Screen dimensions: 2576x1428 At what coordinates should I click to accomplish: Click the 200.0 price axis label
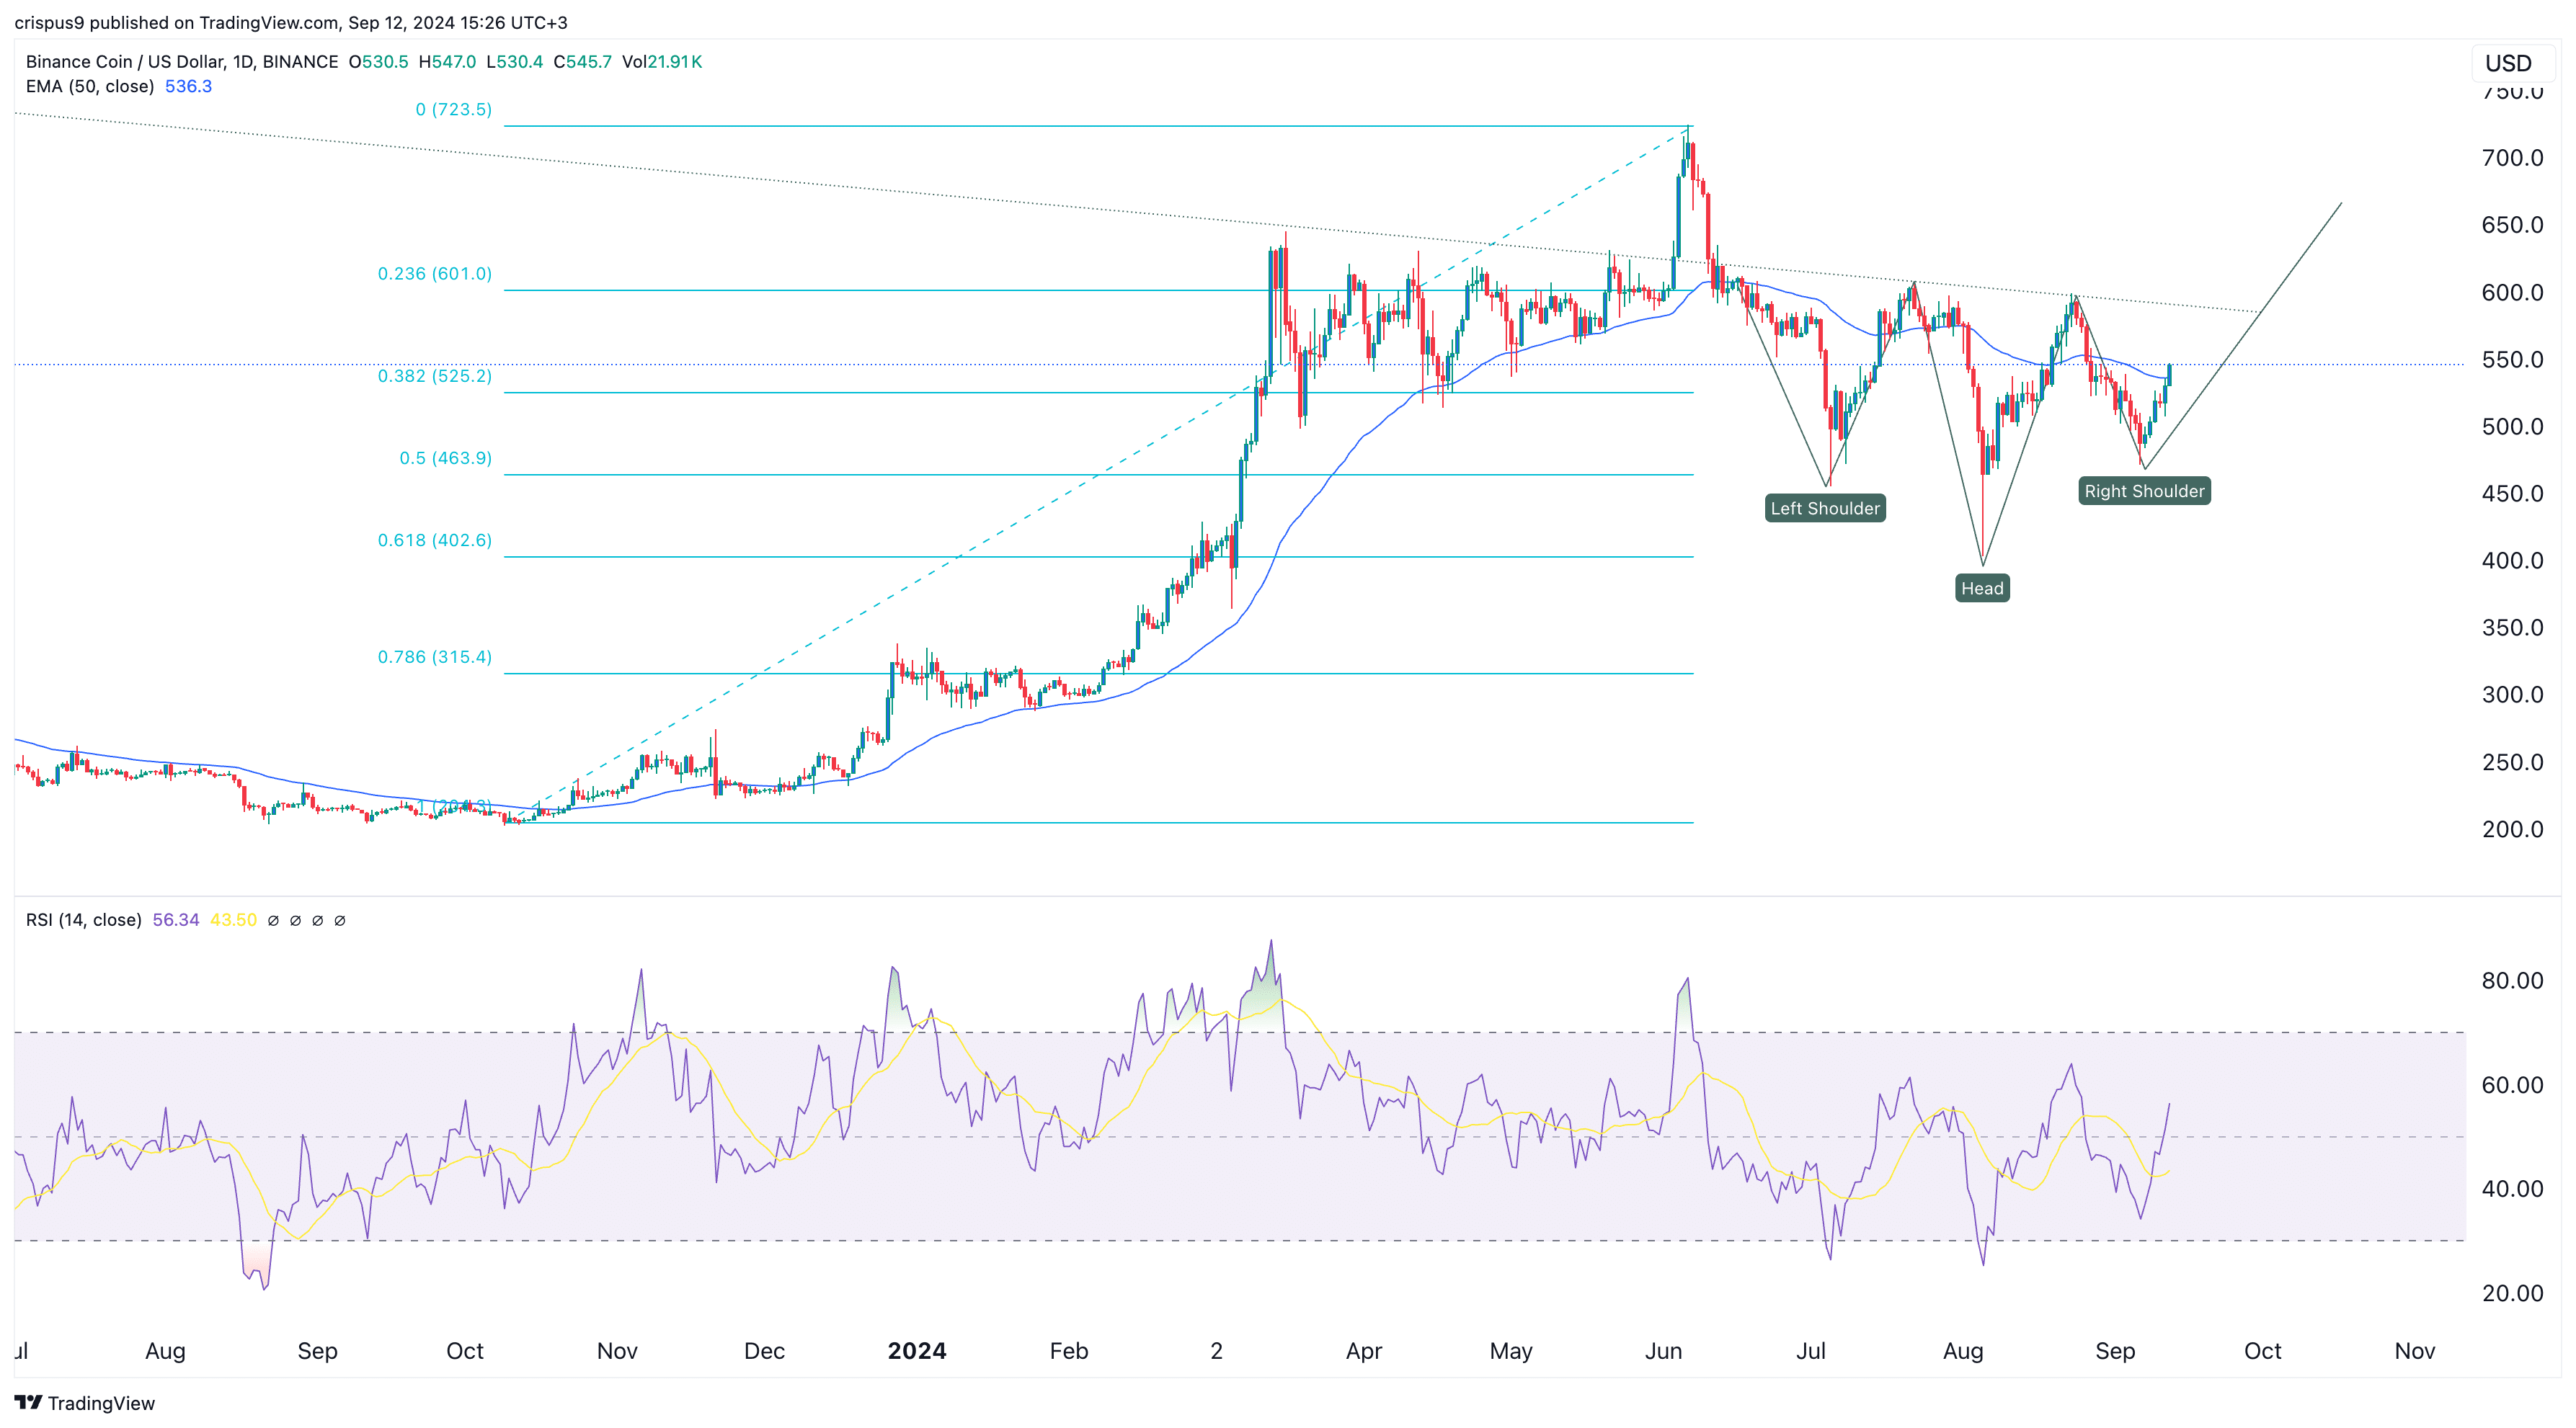click(2512, 829)
